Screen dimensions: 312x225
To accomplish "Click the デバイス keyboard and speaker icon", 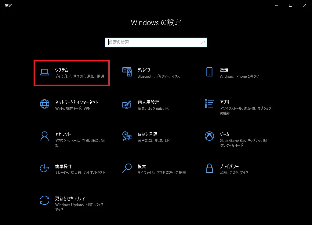I will (127, 72).
